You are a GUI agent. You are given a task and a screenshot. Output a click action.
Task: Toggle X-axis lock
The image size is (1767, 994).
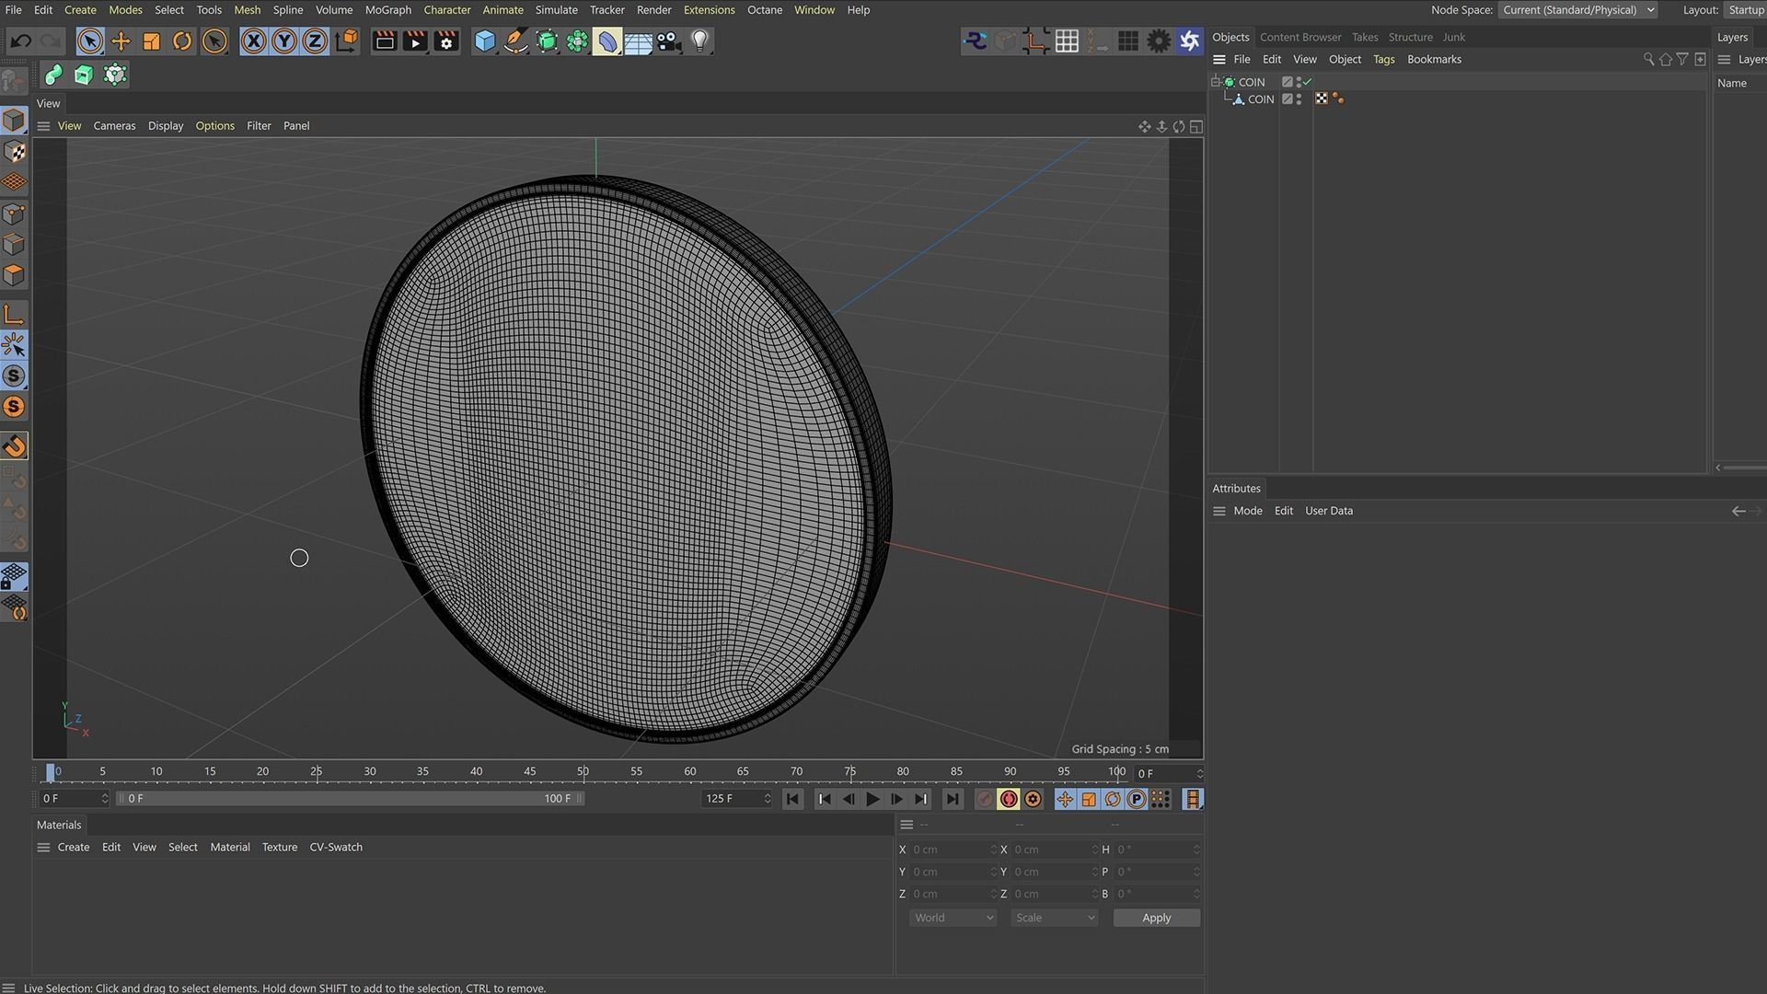[x=254, y=41]
